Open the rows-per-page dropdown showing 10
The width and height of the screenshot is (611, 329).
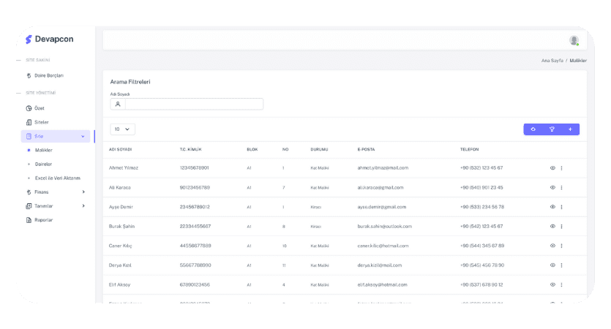tap(122, 129)
